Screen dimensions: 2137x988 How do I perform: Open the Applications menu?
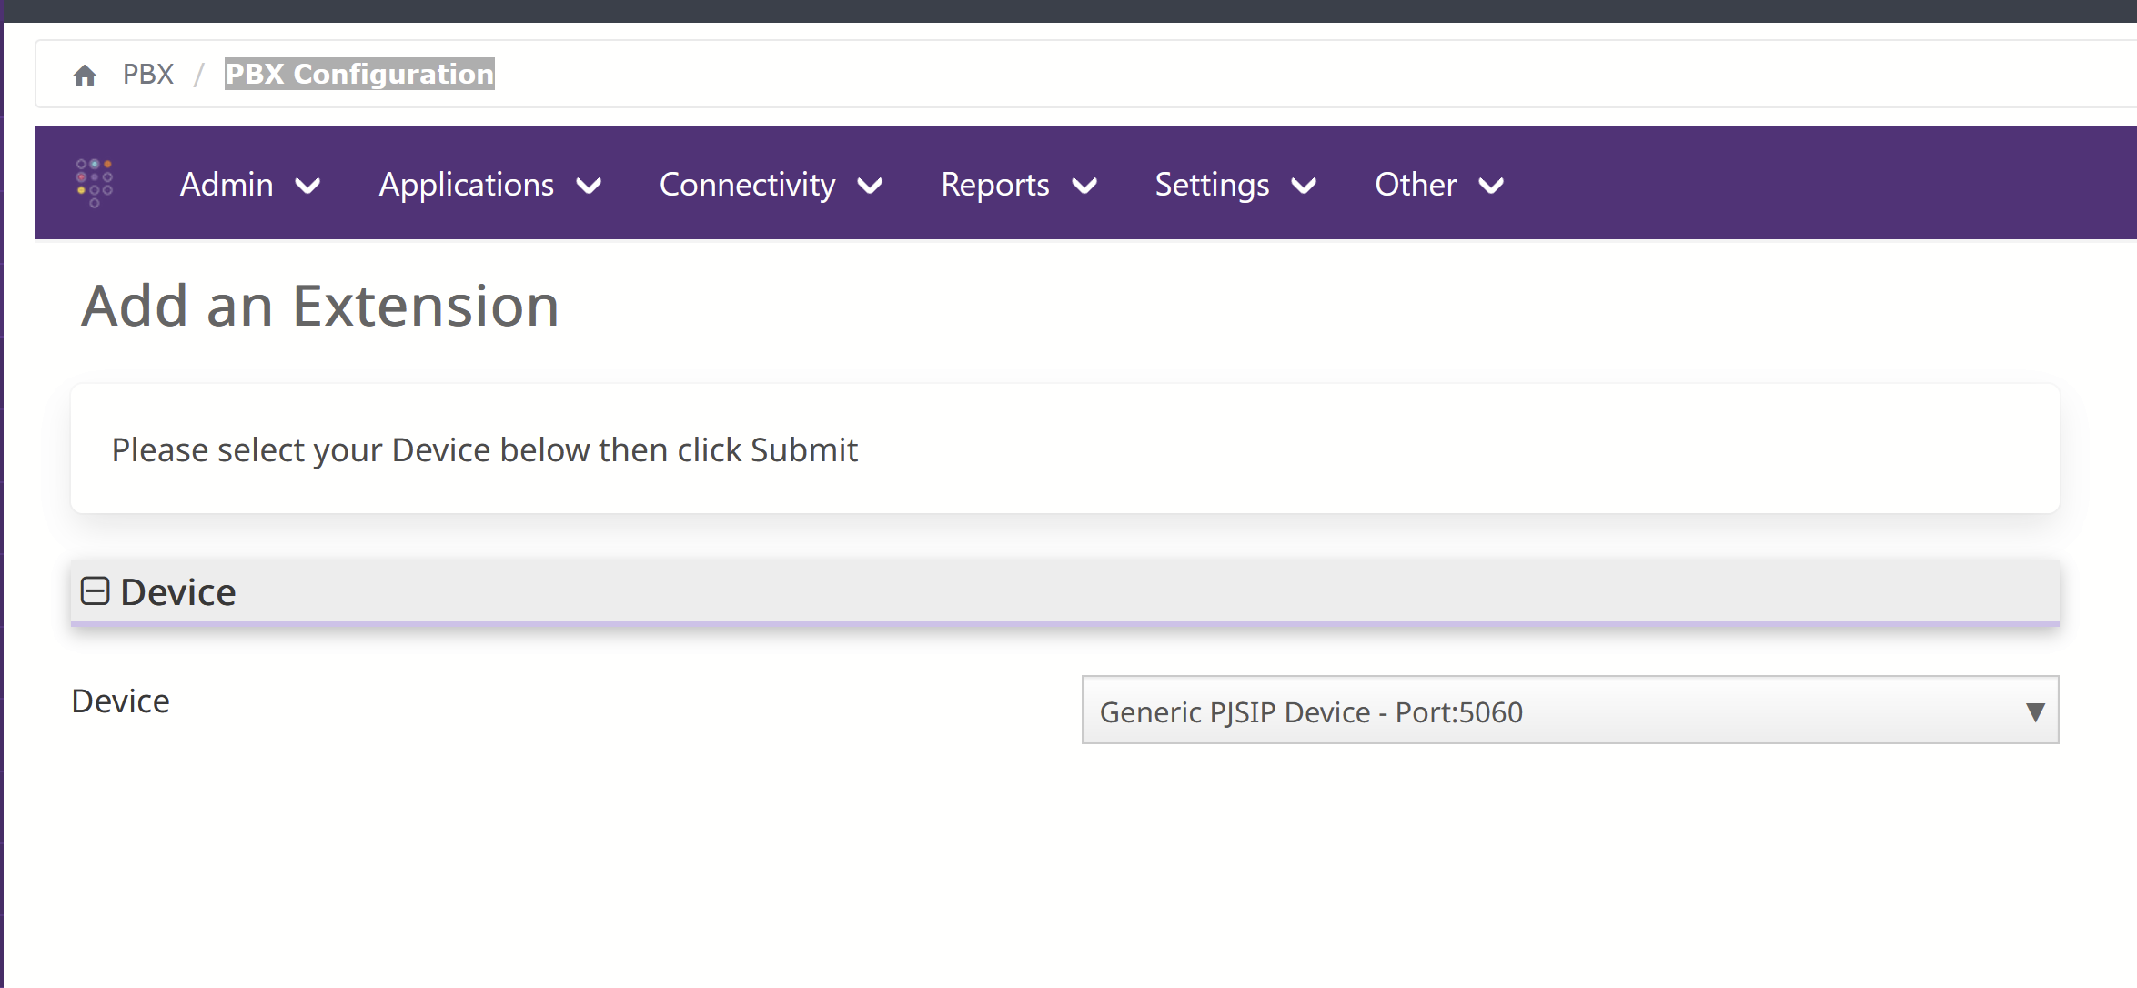pyautogui.click(x=490, y=185)
